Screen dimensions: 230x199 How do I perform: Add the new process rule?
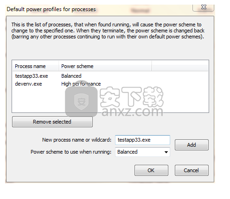(192, 145)
